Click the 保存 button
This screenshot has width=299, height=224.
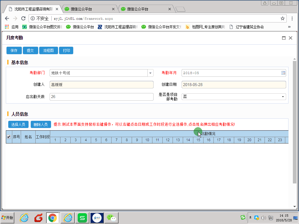[14, 50]
